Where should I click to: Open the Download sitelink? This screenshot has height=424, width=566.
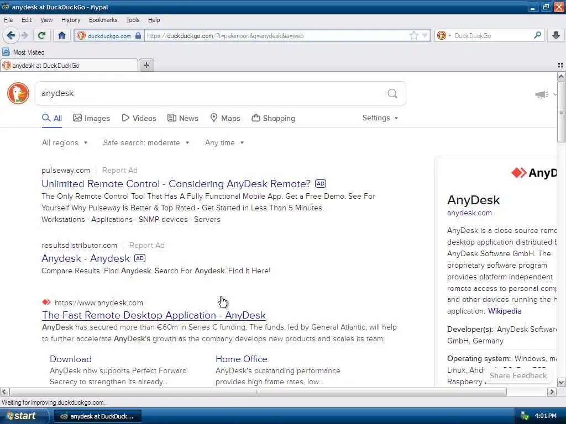tap(71, 359)
